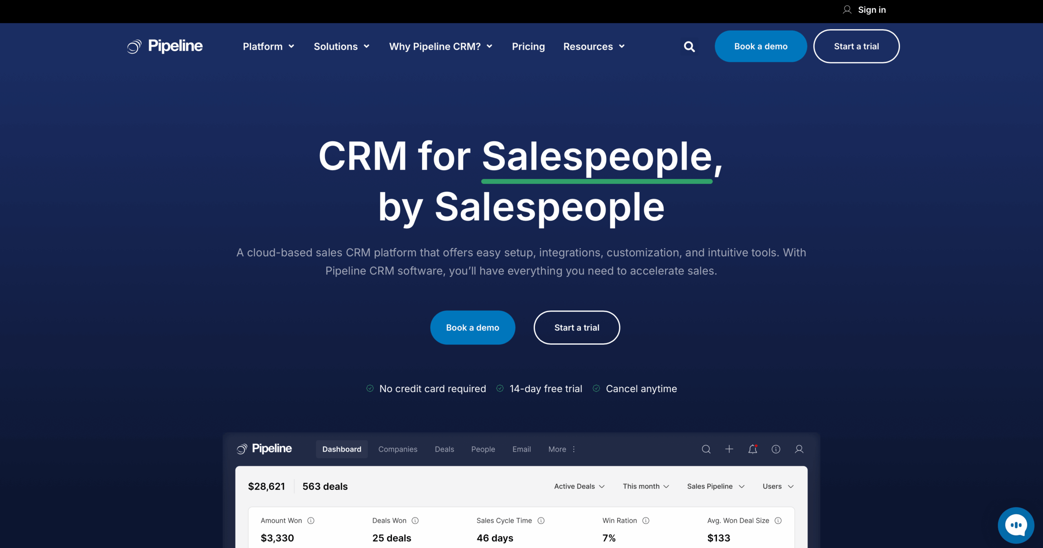This screenshot has width=1043, height=548.
Task: Click the plus icon to create a new record
Action: coord(729,449)
